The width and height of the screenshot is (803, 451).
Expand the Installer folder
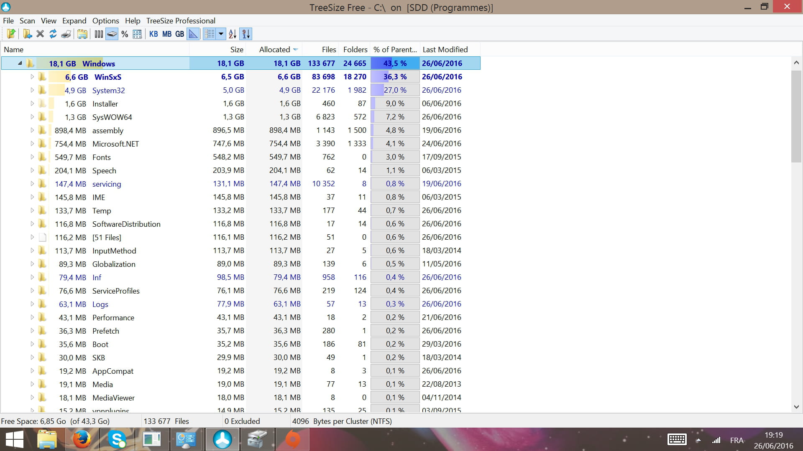[32, 104]
